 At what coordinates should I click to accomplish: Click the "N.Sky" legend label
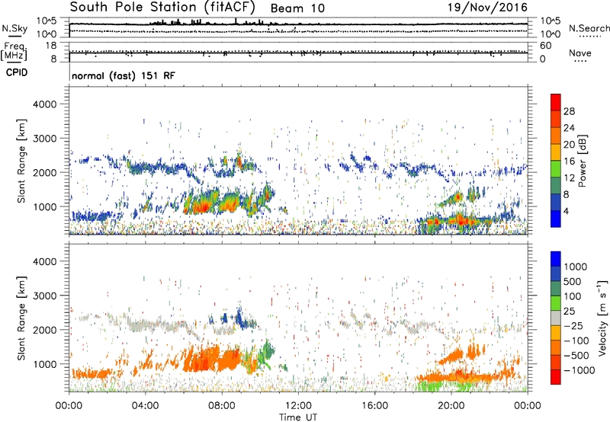click(14, 28)
